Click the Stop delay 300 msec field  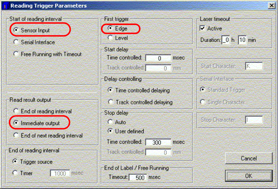click(158, 142)
